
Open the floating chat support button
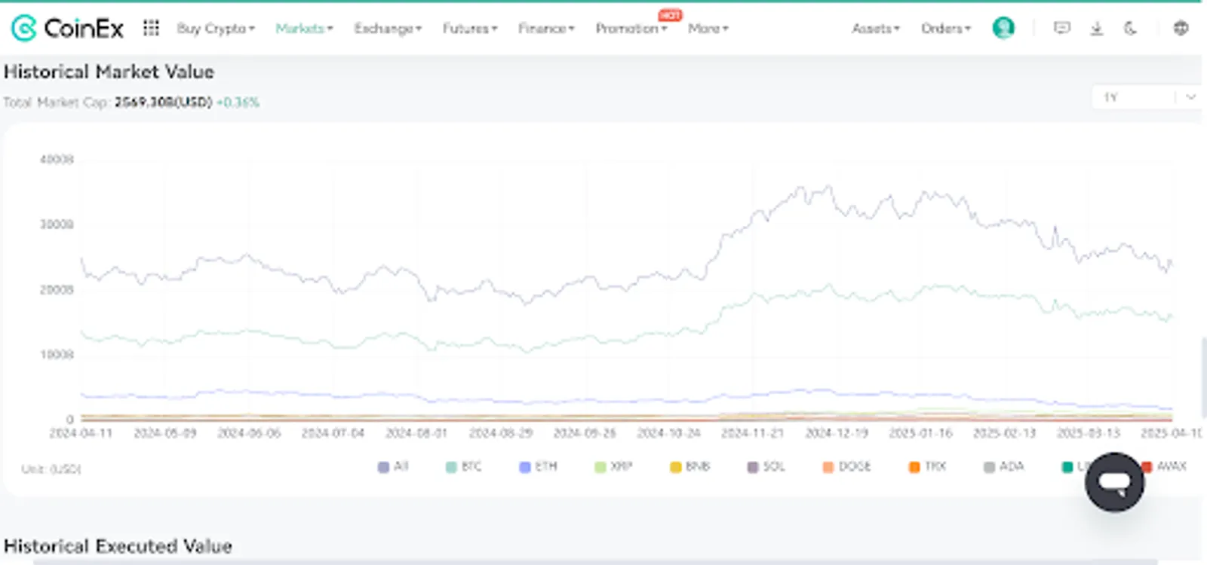[1114, 482]
